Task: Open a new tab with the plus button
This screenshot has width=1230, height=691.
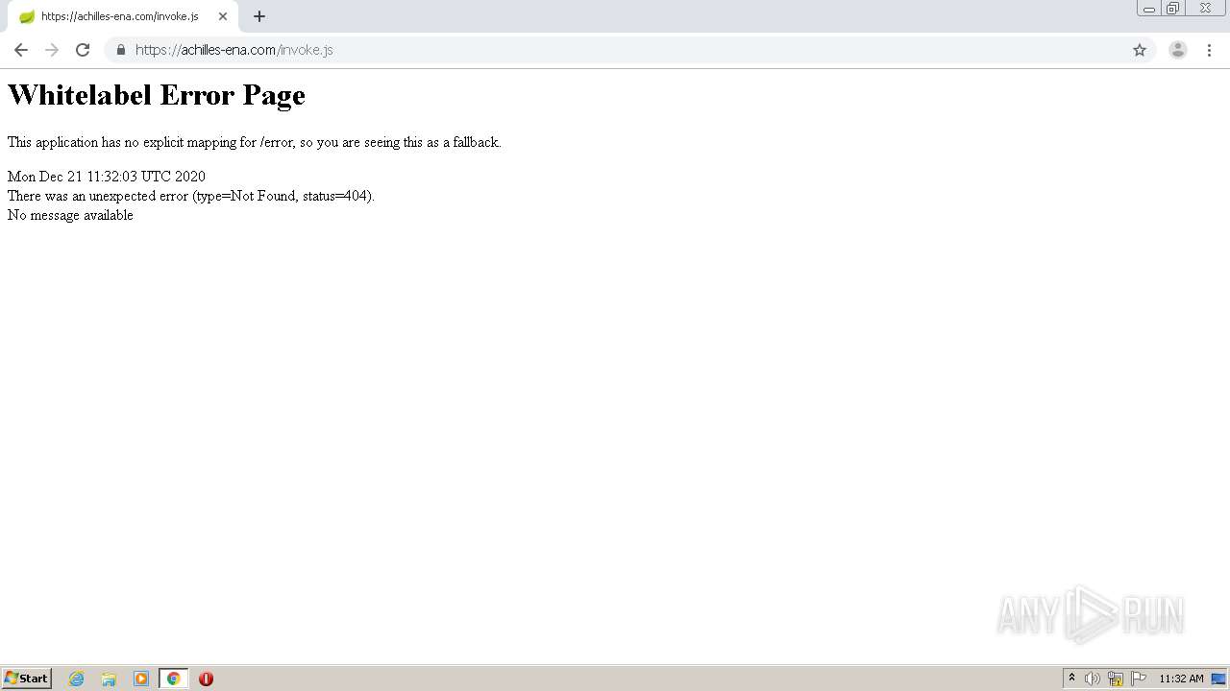Action: 259,16
